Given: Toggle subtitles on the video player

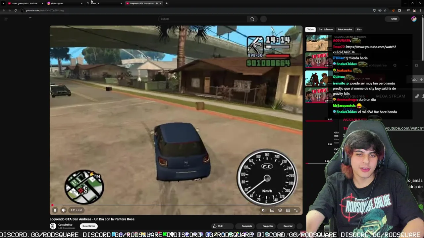Looking at the screenshot, I should pyautogui.click(x=272, y=210).
